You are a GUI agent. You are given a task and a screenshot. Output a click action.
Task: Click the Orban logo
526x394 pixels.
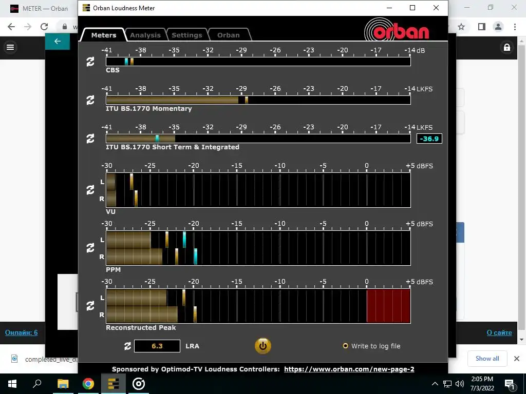tap(397, 29)
